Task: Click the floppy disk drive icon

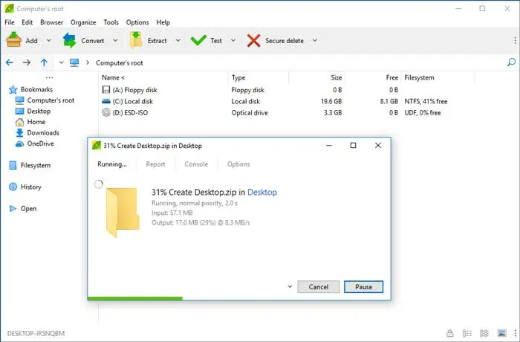Action: [x=105, y=90]
